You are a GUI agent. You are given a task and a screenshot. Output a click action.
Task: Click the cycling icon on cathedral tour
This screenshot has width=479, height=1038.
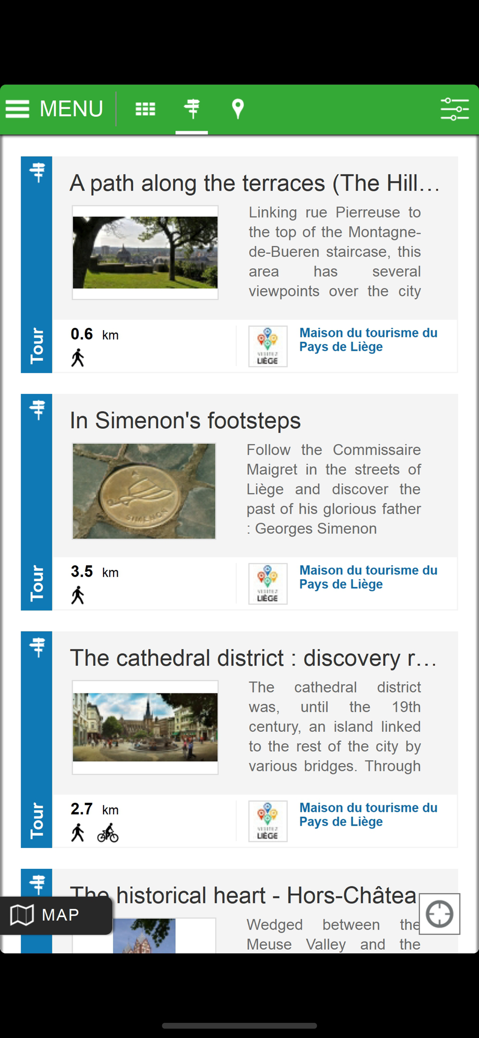click(108, 833)
